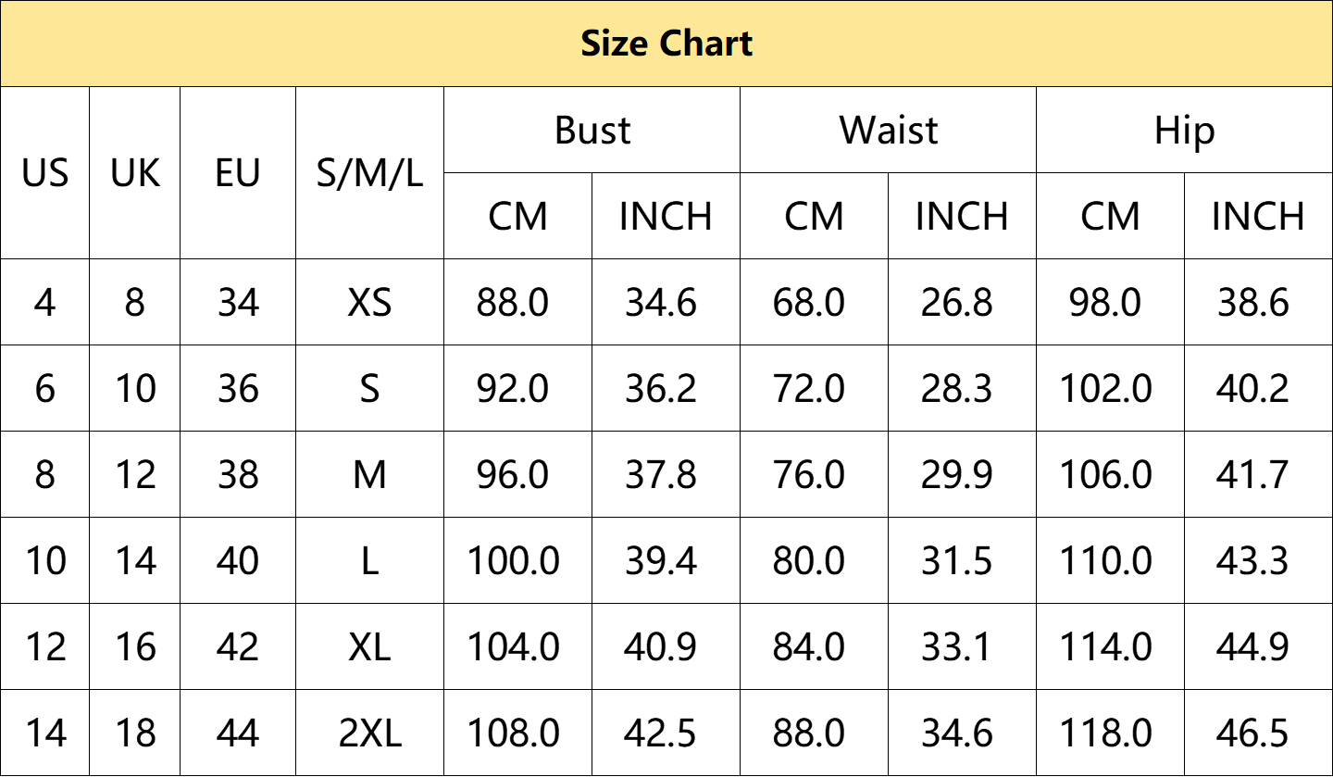Select the US column header
1333x777 pixels.
45,173
